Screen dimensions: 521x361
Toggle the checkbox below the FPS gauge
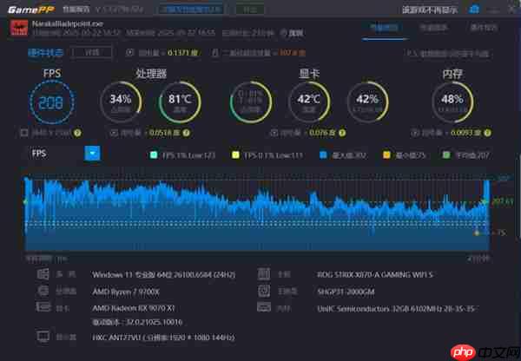click(24, 133)
